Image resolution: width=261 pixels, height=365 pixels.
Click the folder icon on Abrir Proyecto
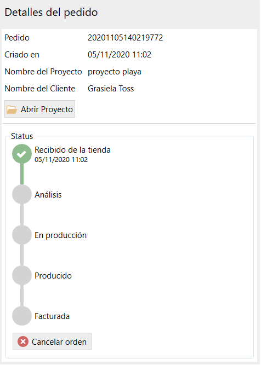tap(12, 109)
